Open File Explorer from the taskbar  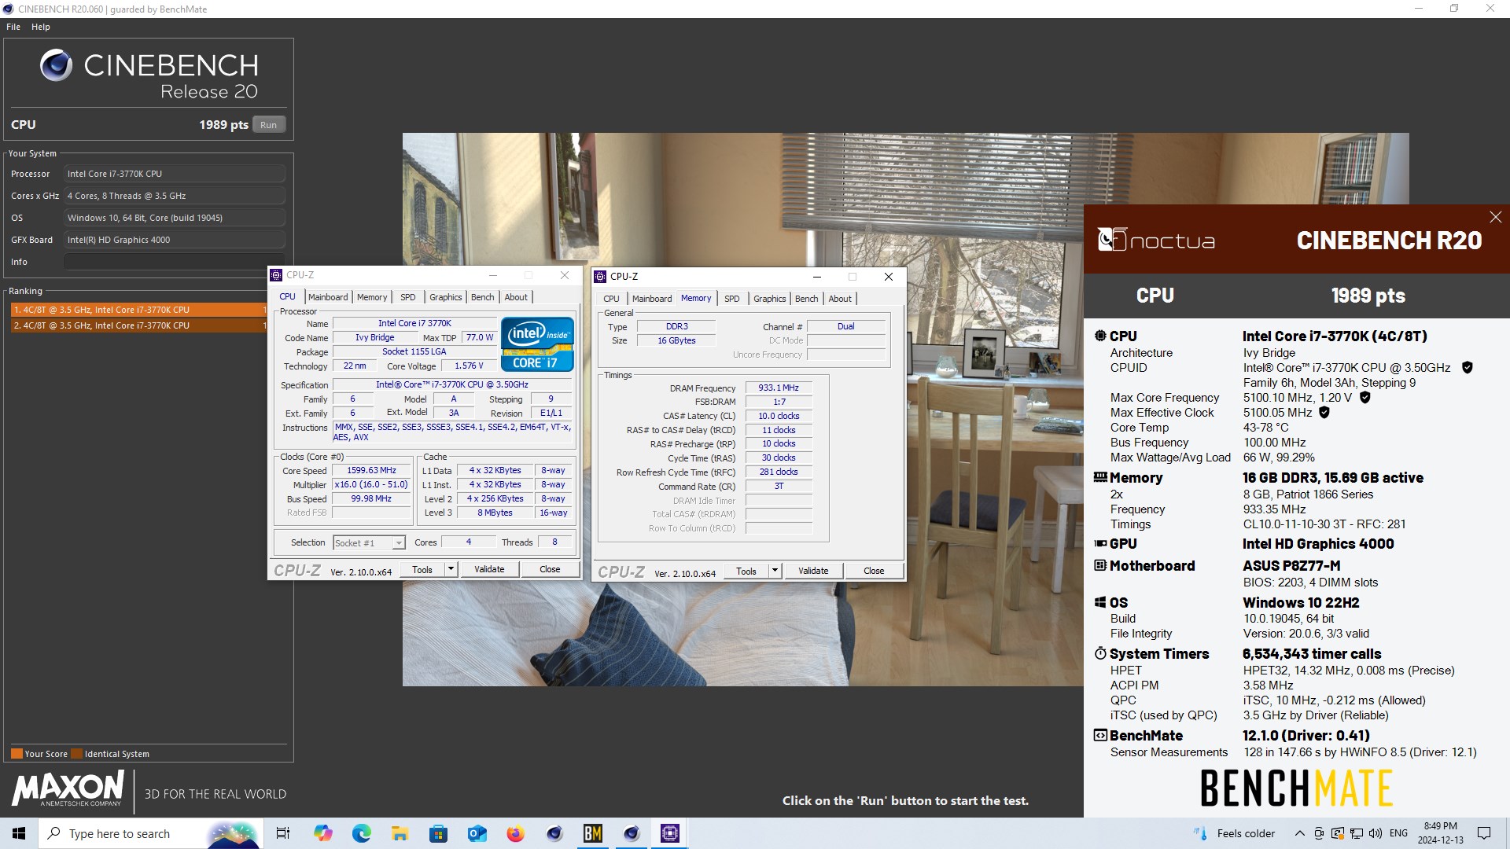point(400,833)
